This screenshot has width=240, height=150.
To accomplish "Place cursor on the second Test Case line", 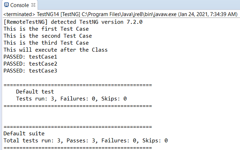I will (x=48, y=36).
